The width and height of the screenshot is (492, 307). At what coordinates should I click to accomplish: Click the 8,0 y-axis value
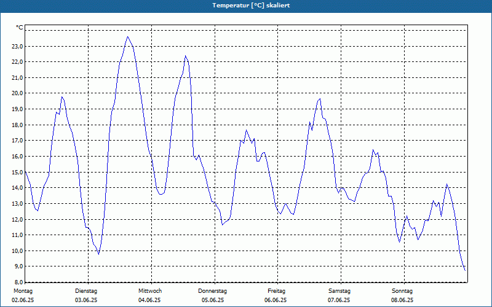point(18,282)
